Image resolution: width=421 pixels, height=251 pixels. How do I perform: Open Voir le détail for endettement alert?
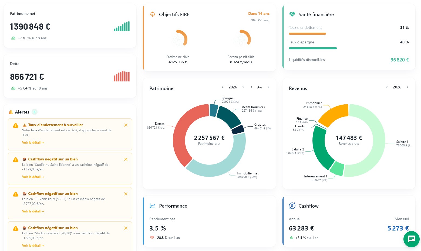(33, 143)
